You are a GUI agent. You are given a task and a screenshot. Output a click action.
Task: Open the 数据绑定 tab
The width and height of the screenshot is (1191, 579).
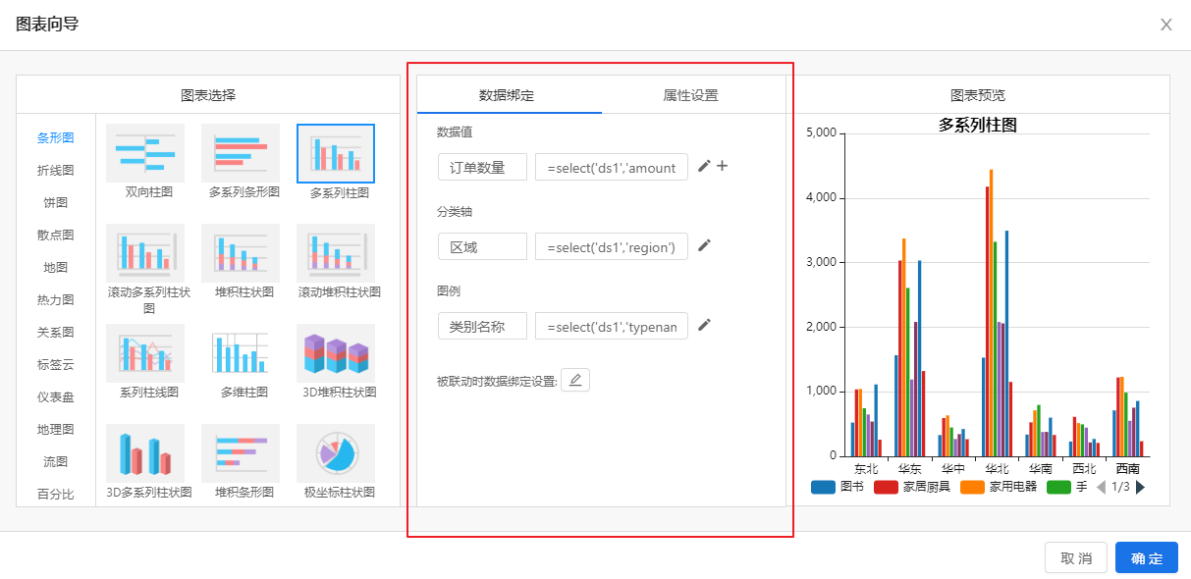pyautogui.click(x=507, y=95)
